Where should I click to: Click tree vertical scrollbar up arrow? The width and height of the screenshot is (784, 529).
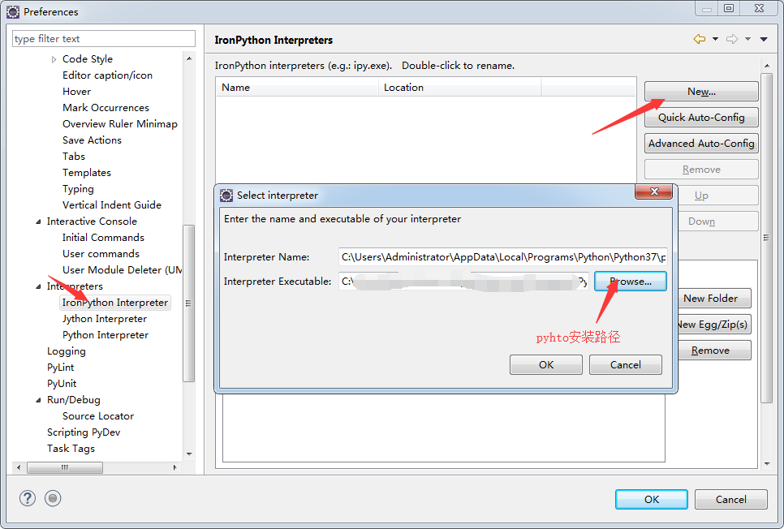point(189,58)
